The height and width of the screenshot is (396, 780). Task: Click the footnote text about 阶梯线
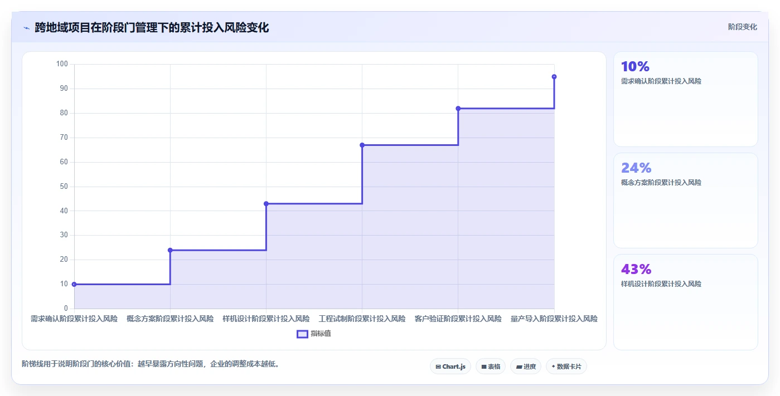(x=151, y=364)
